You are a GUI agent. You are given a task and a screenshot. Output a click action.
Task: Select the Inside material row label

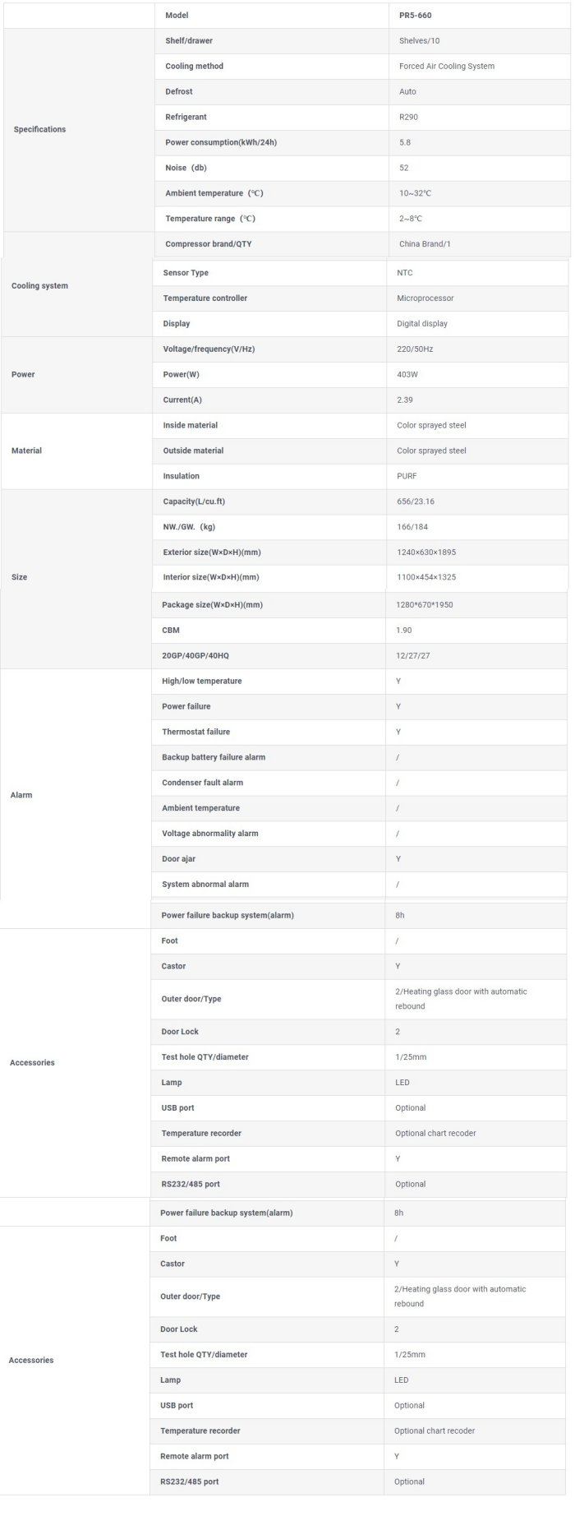191,426
